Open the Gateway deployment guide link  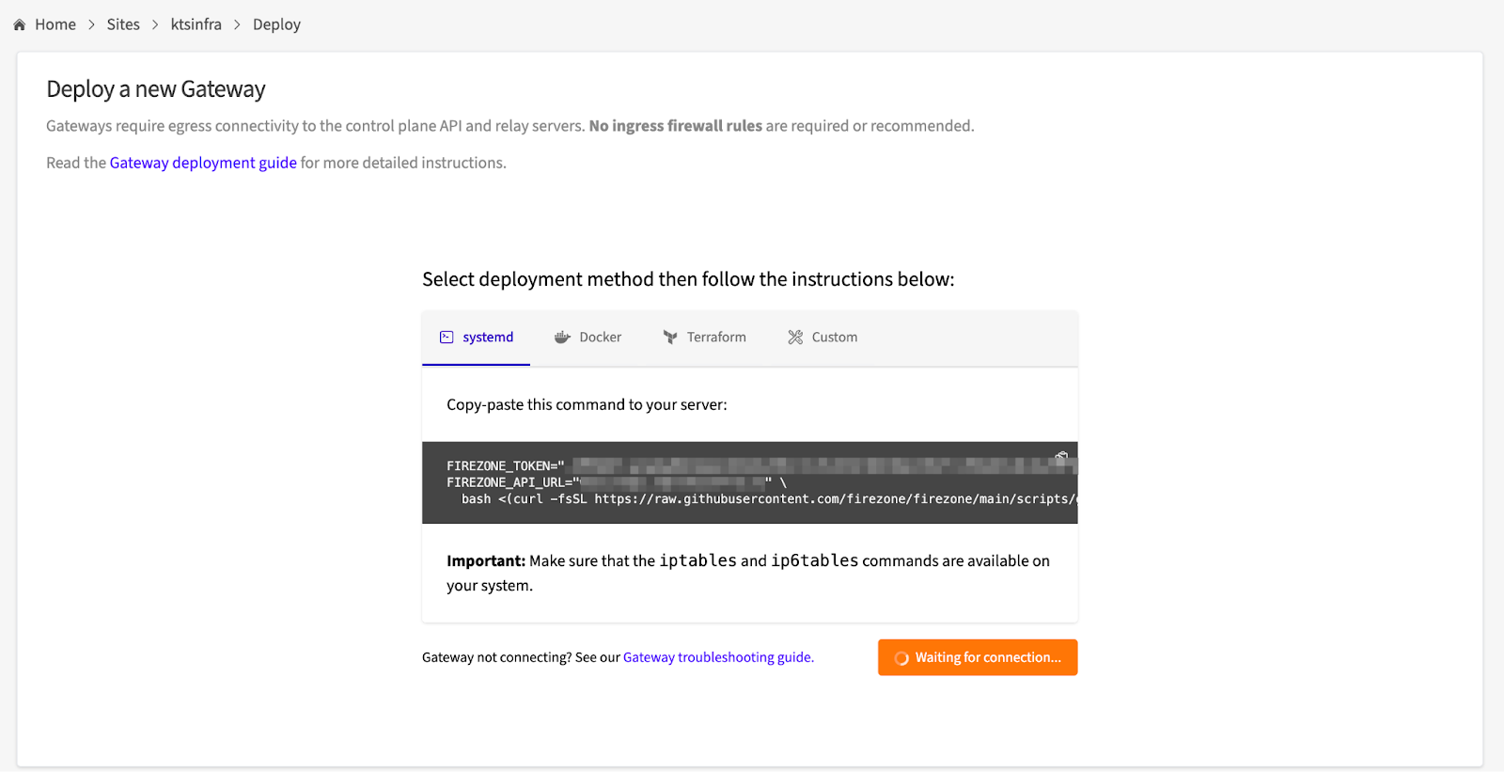point(203,163)
